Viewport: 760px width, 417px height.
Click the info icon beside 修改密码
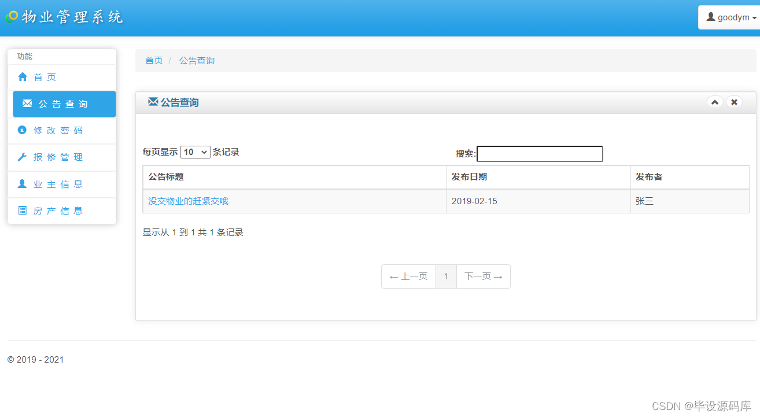[23, 130]
